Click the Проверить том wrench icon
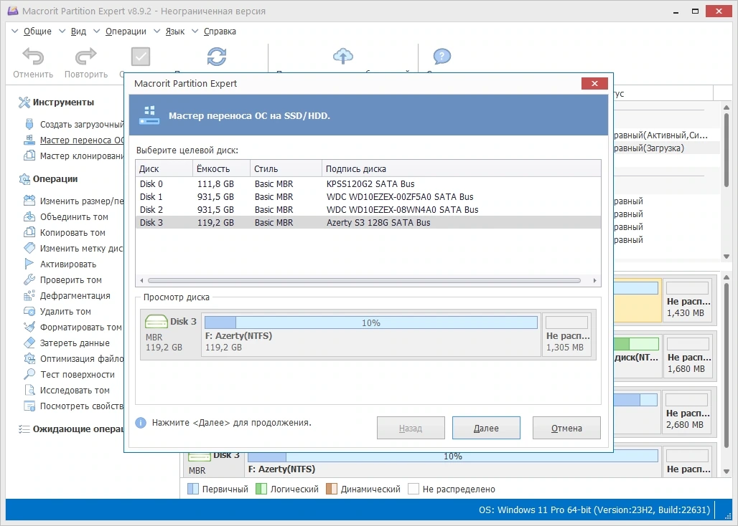The height and width of the screenshot is (526, 738). (29, 279)
